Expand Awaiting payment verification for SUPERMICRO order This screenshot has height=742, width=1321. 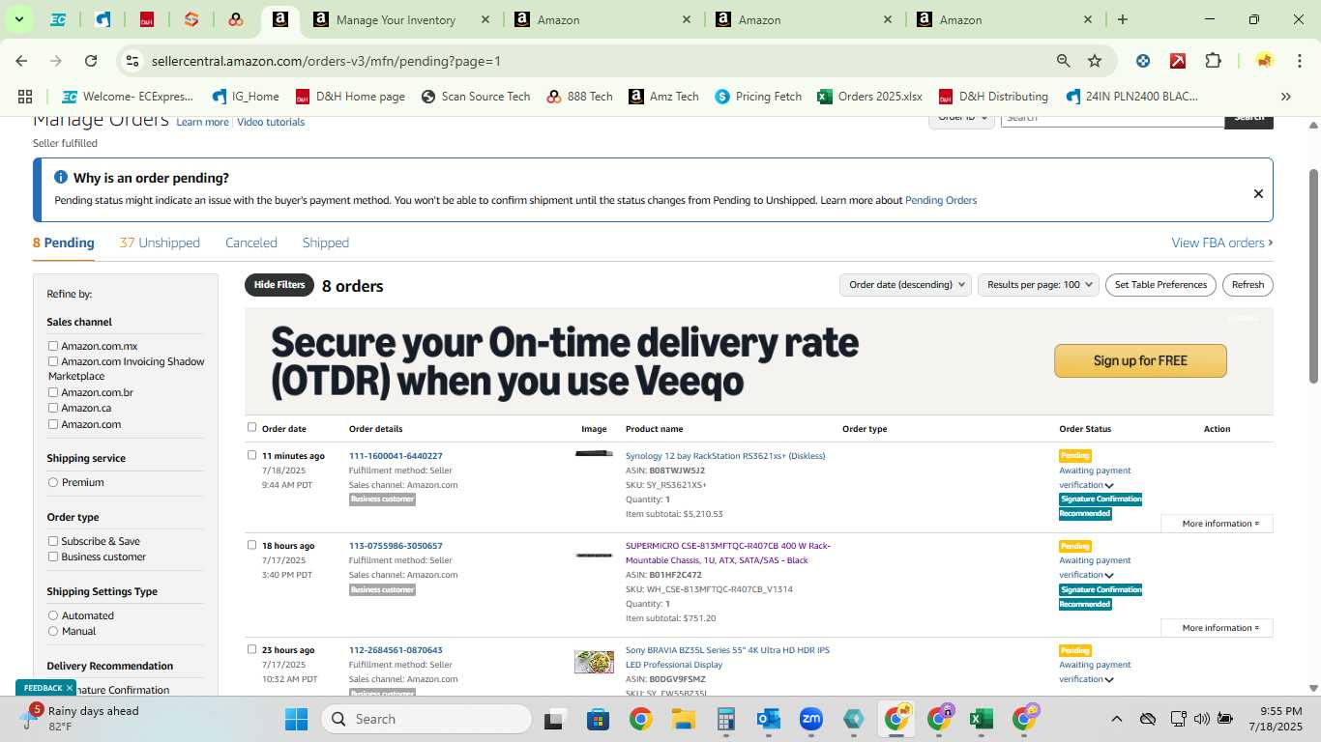pos(1109,576)
